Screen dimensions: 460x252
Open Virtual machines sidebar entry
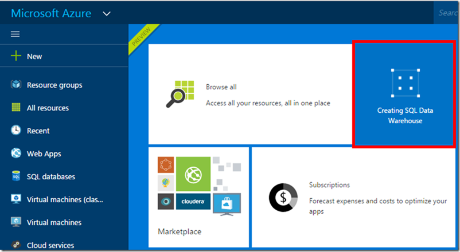pyautogui.click(x=54, y=222)
